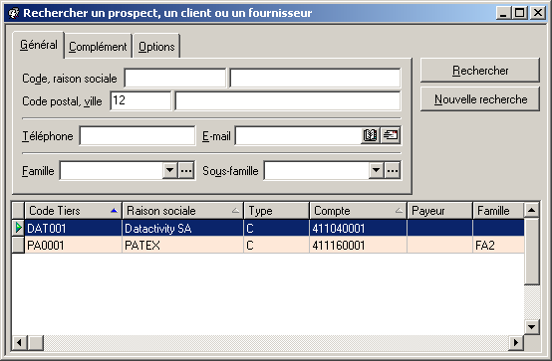Select the green arrow row marker for DAT001
This screenshot has height=361, width=552.
[18, 228]
